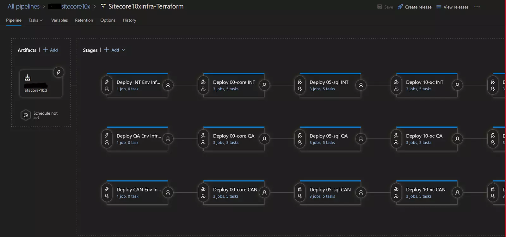Open pre-deployment conditions for Deploy 00-core CAN
The width and height of the screenshot is (506, 237).
203,193
